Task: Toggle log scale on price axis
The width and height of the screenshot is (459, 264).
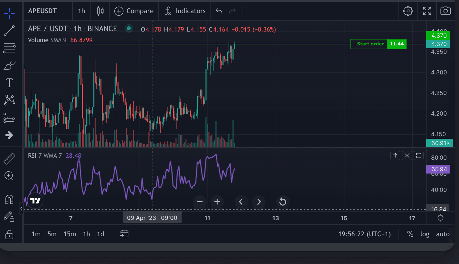Action: tap(425, 234)
